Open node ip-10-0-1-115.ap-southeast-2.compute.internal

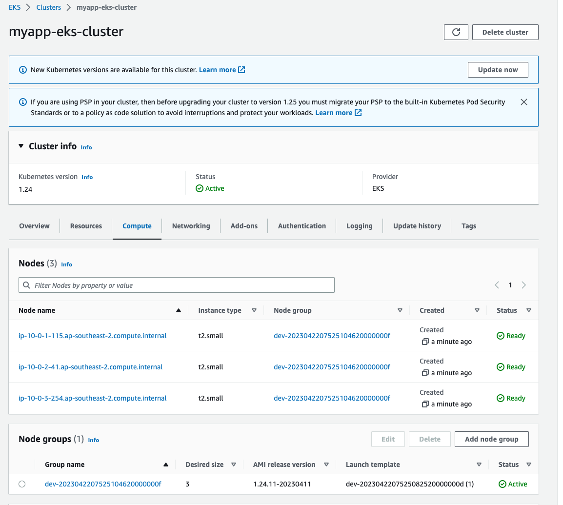coord(93,336)
